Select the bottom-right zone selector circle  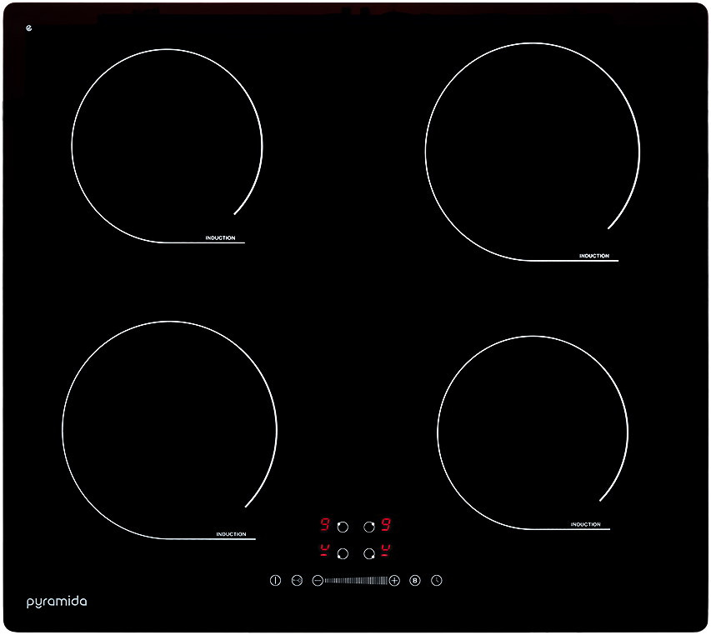click(369, 553)
